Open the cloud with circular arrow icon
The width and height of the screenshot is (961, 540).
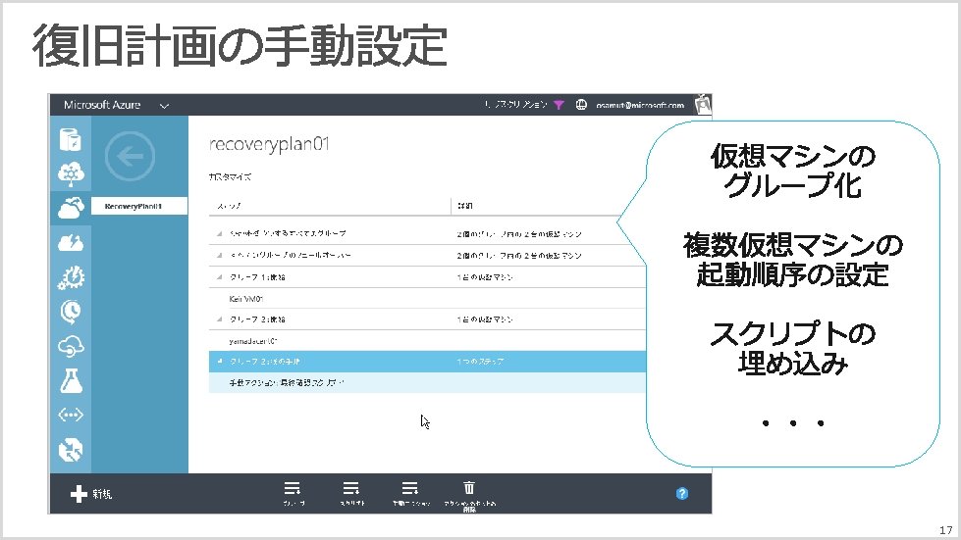71,346
